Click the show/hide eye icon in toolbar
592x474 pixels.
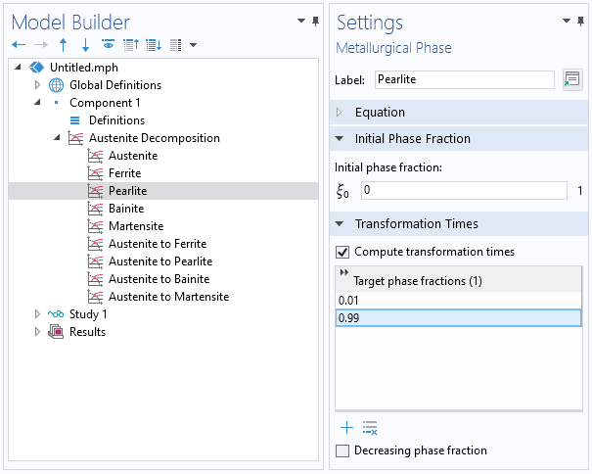coord(108,45)
